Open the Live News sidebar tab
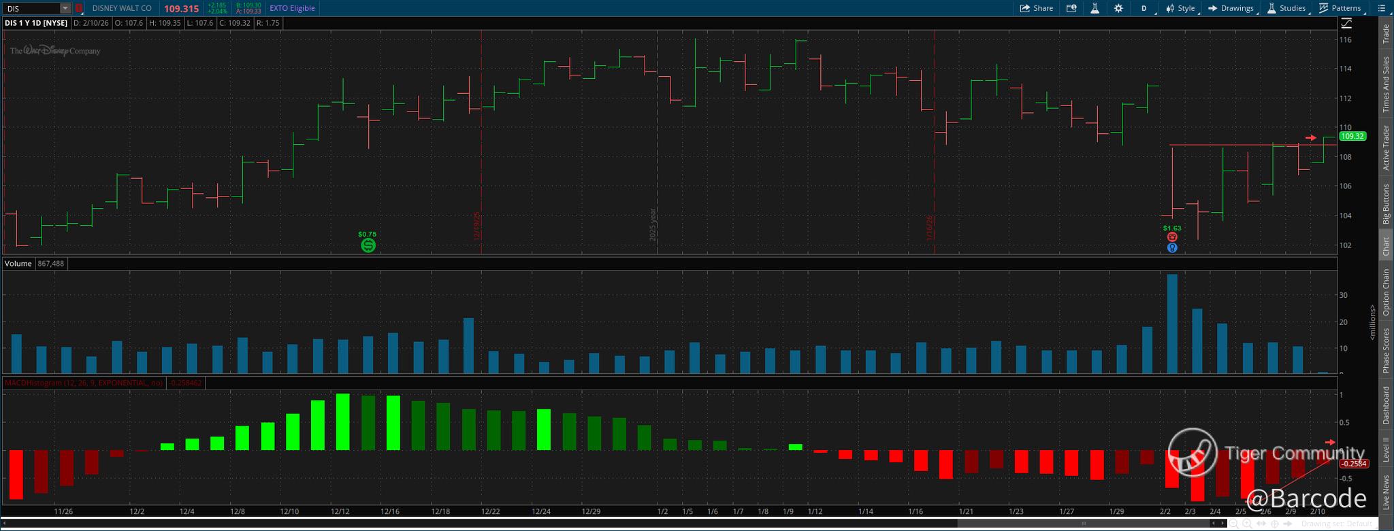 (x=1386, y=492)
